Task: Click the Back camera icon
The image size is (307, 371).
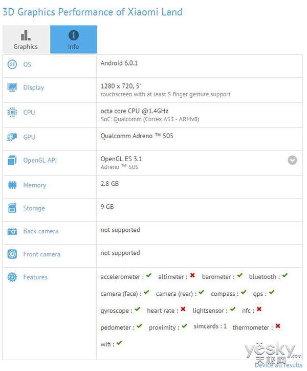Action: click(12, 231)
